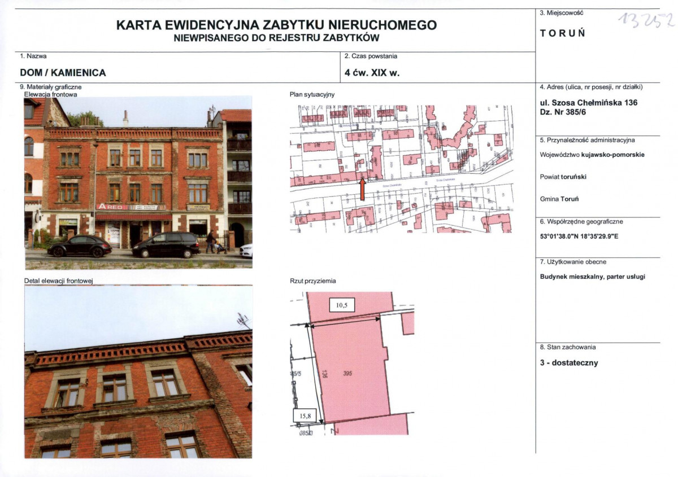The height and width of the screenshot is (477, 678).
Task: Click the label '8. Stan zachowania'
Action: pos(568,347)
